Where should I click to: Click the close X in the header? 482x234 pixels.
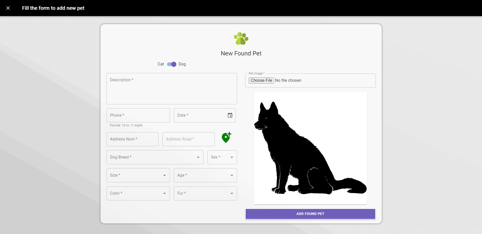click(x=8, y=8)
